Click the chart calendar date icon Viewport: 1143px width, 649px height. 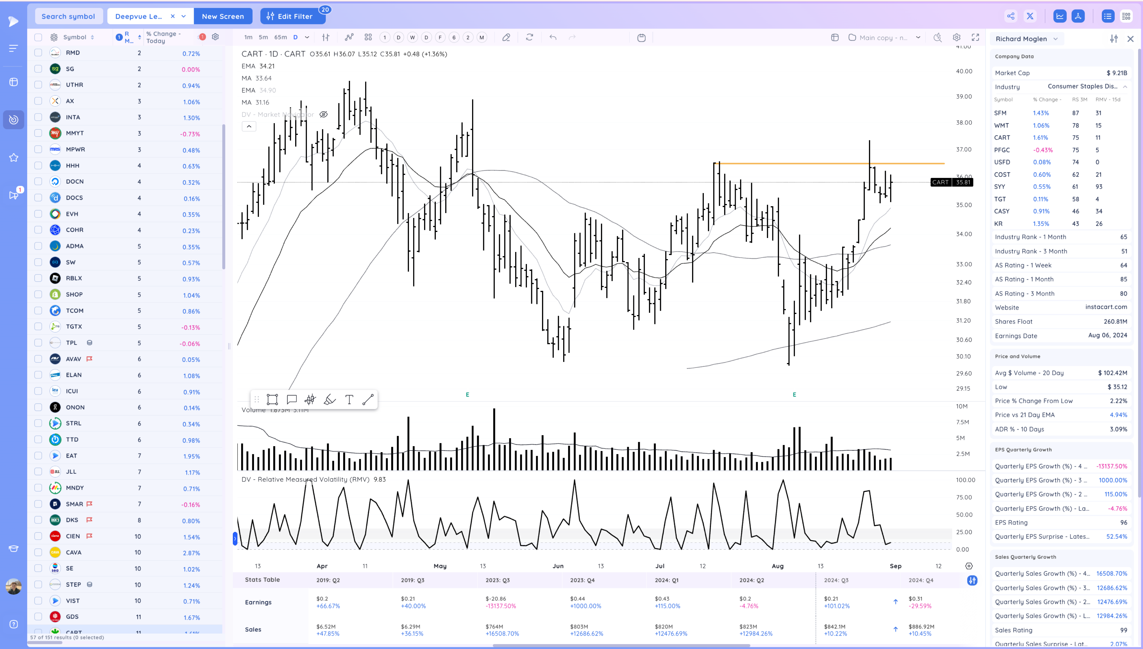click(642, 37)
